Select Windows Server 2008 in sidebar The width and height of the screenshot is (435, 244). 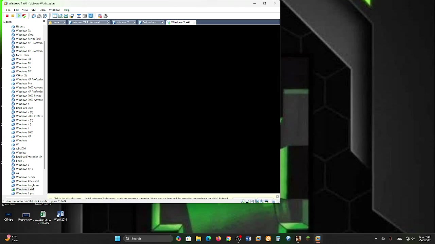click(x=29, y=39)
